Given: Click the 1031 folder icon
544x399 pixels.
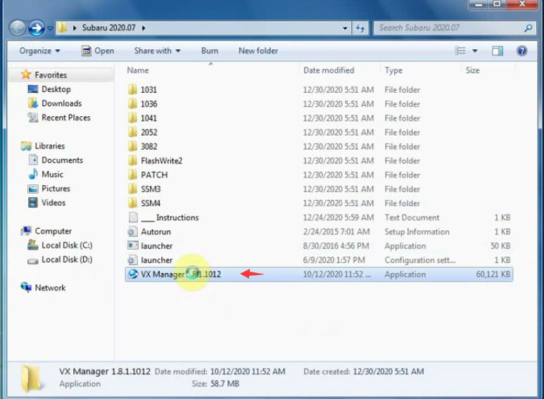Looking at the screenshot, I should coord(132,89).
